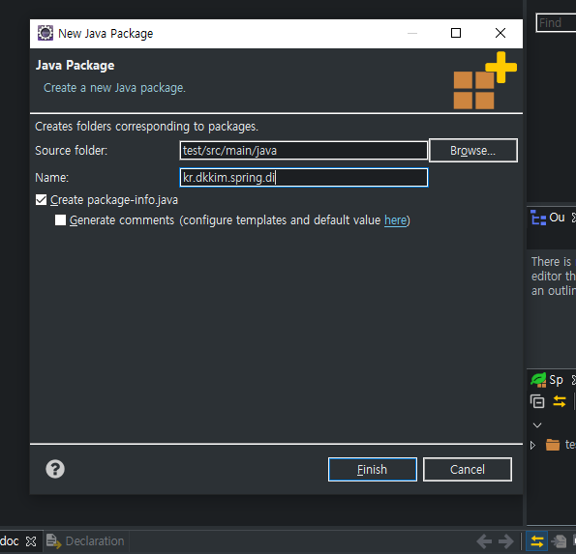576x554 pixels.
Task: Click the Cancel button
Action: (x=468, y=469)
